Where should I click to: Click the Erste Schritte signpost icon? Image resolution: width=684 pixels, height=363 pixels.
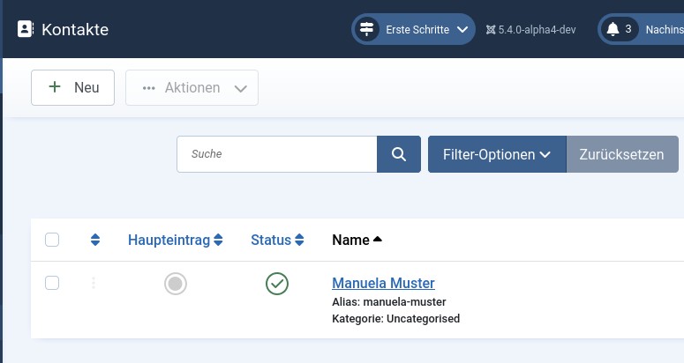pyautogui.click(x=366, y=29)
